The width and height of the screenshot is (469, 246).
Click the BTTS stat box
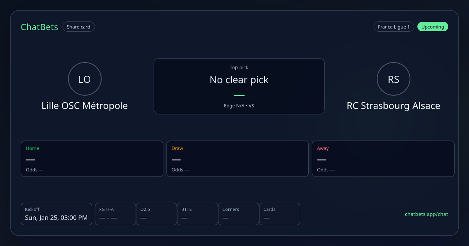197,214
